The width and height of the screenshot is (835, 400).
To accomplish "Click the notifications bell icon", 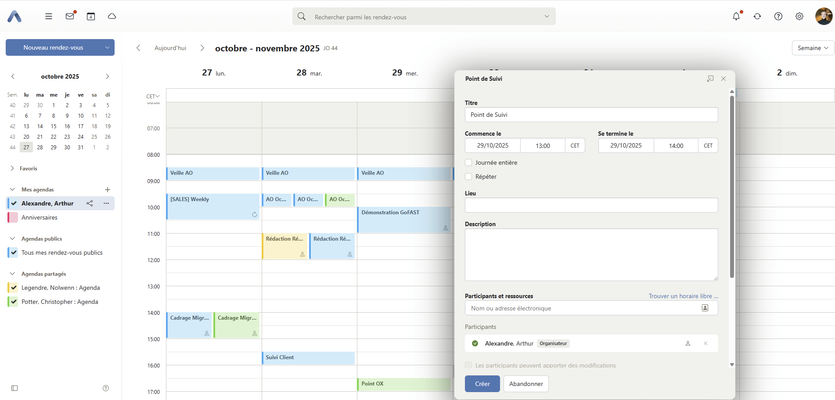I will click(736, 16).
